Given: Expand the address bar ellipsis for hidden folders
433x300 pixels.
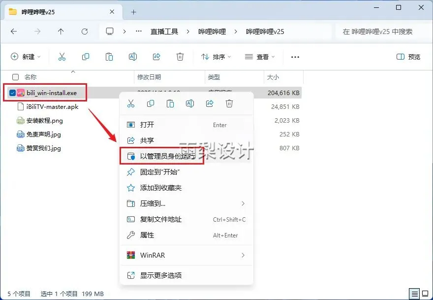Looking at the screenshot, I should [x=139, y=32].
